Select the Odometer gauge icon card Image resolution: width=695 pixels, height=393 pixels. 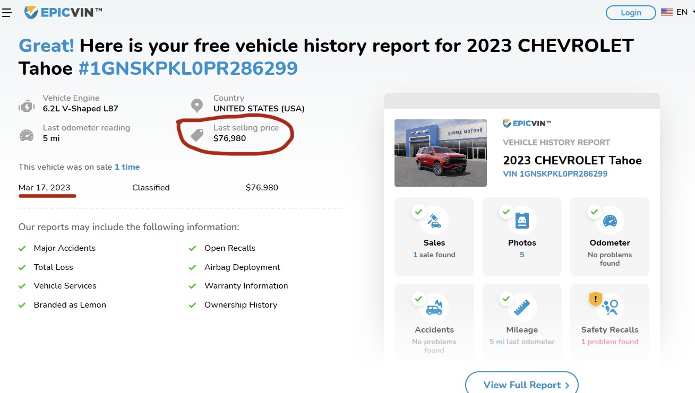pos(610,237)
